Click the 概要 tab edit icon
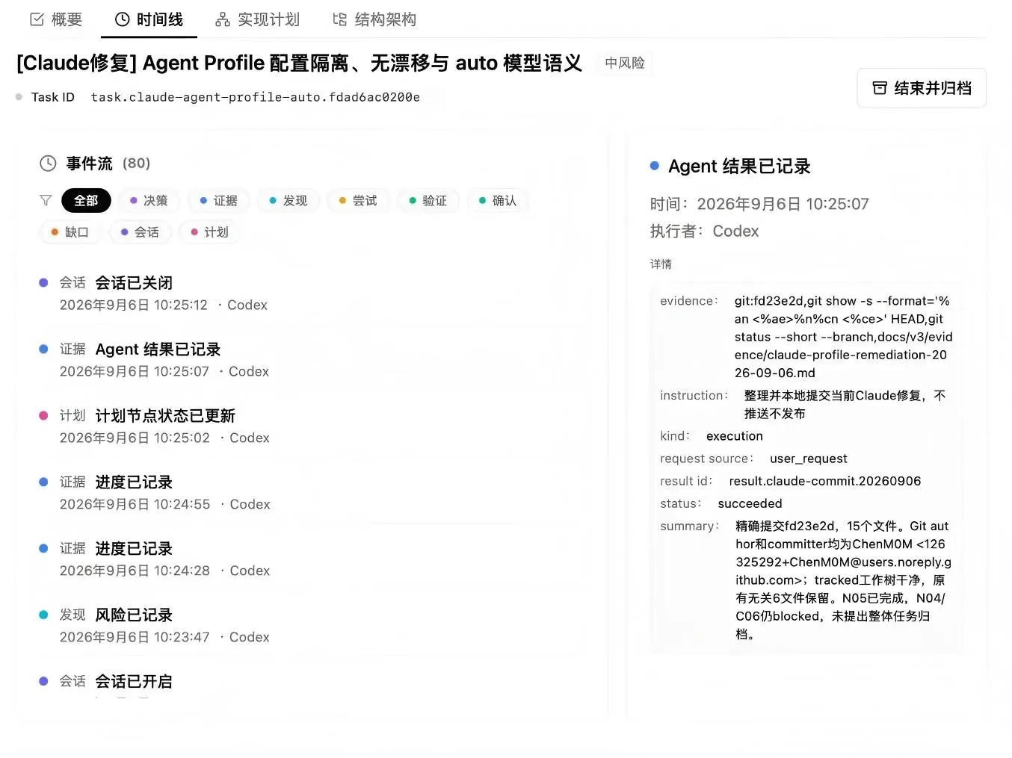The image size is (1012, 758). [37, 19]
